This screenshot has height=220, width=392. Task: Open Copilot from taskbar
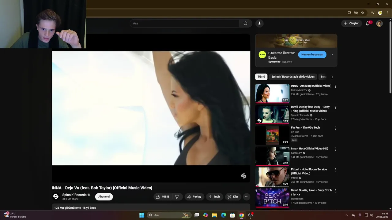205,215
